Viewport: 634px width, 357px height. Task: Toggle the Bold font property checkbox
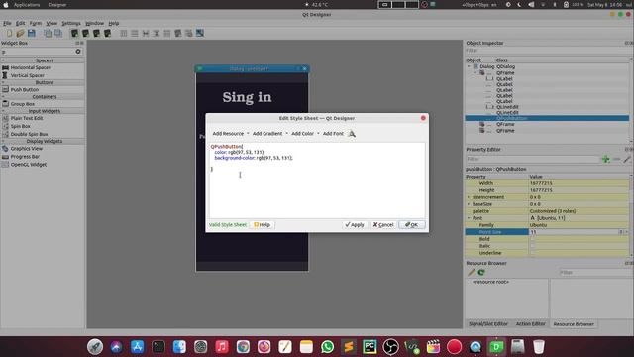(x=533, y=239)
